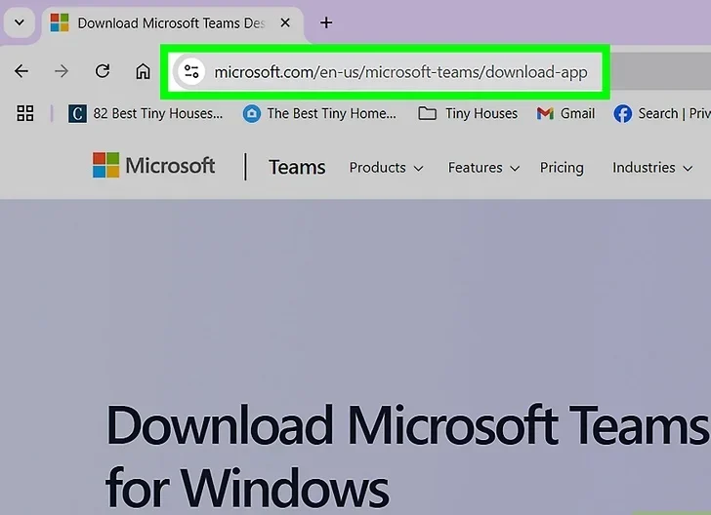This screenshot has height=515, width=711.
Task: Open the Gmail bookmark
Action: pos(565,114)
